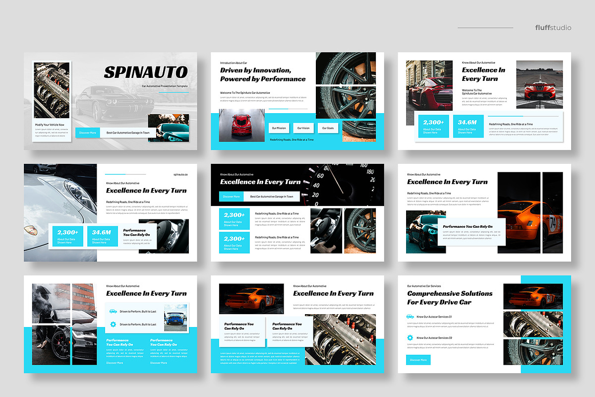Select red Audi rear-view photo
Screen dimensions: 595x397
click(x=429, y=86)
